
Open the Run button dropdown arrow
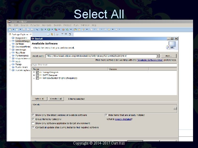(52, 30)
